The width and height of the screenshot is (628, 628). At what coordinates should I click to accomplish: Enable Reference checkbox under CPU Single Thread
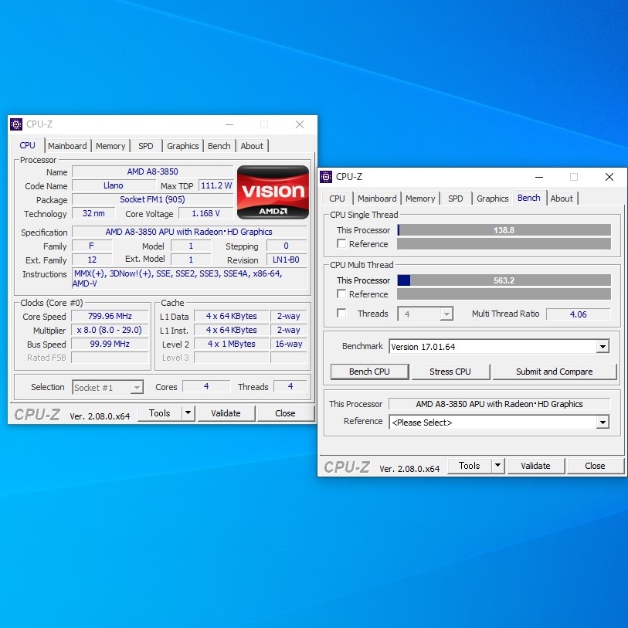(341, 244)
